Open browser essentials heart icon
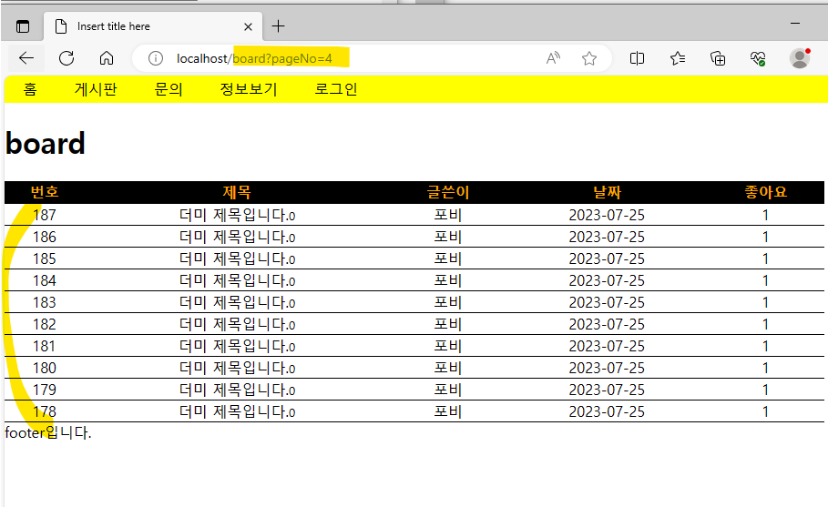The width and height of the screenshot is (828, 507). [758, 58]
